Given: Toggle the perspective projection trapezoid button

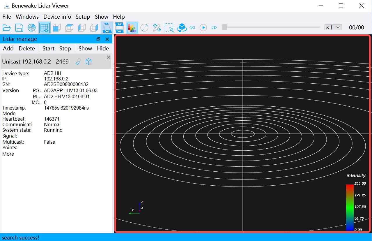Looking at the screenshot, I should pyautogui.click(x=107, y=28).
